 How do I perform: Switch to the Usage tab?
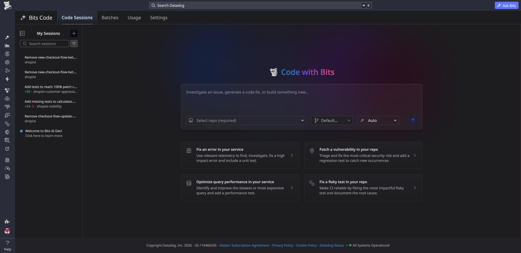134,17
